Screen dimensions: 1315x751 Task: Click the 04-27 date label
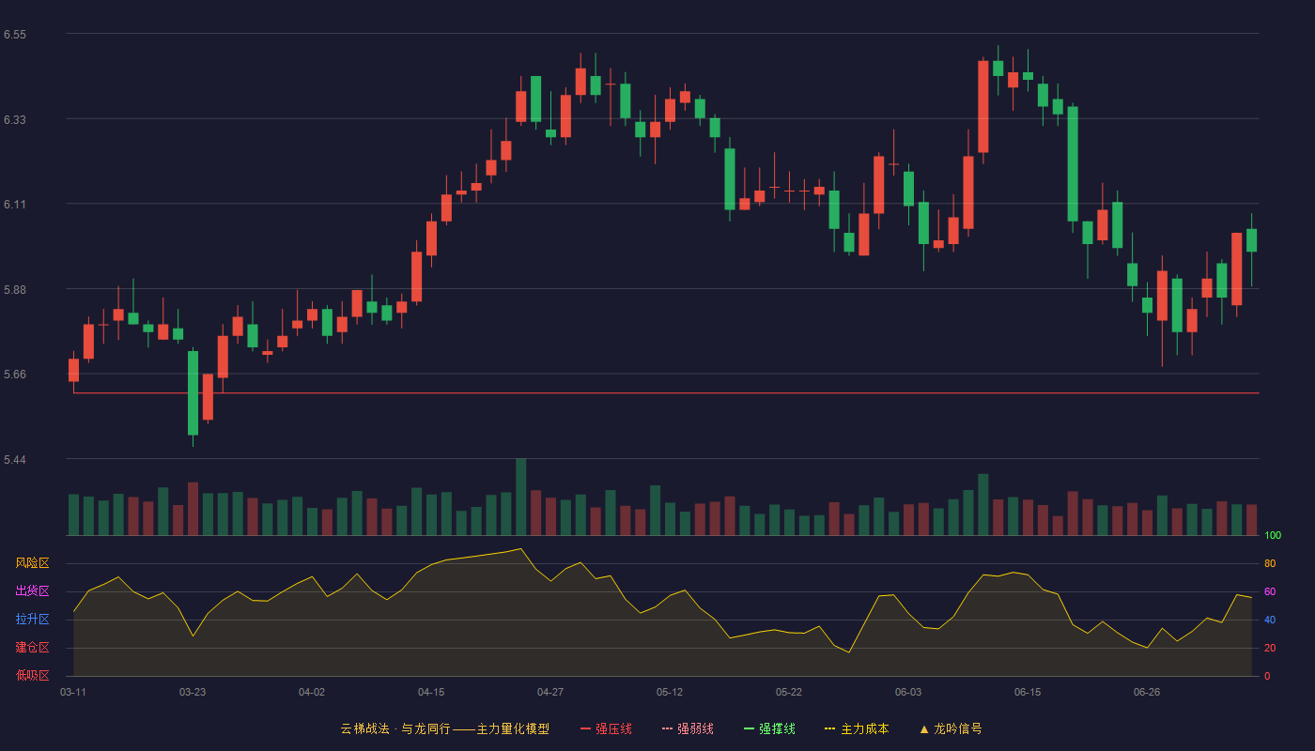tap(550, 692)
